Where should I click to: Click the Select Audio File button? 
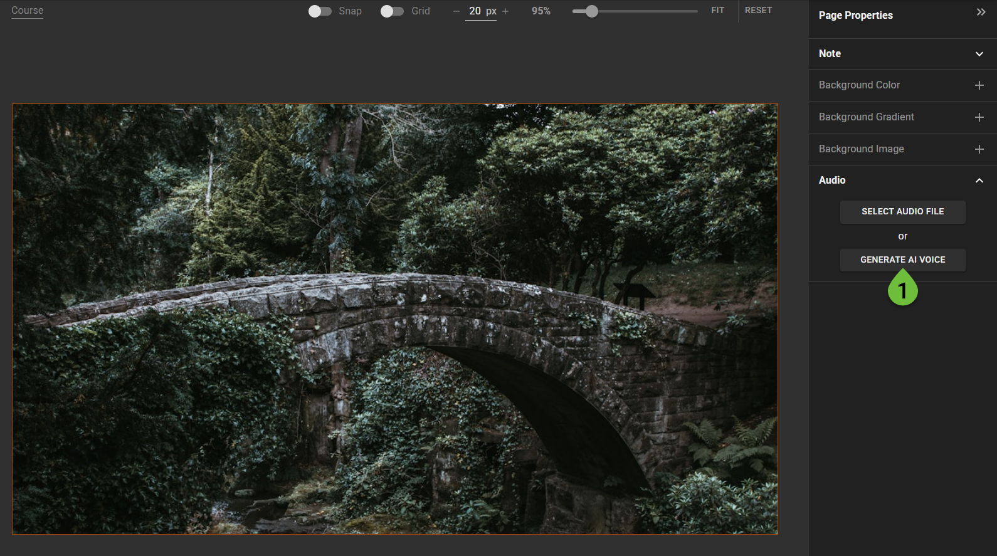tap(902, 212)
